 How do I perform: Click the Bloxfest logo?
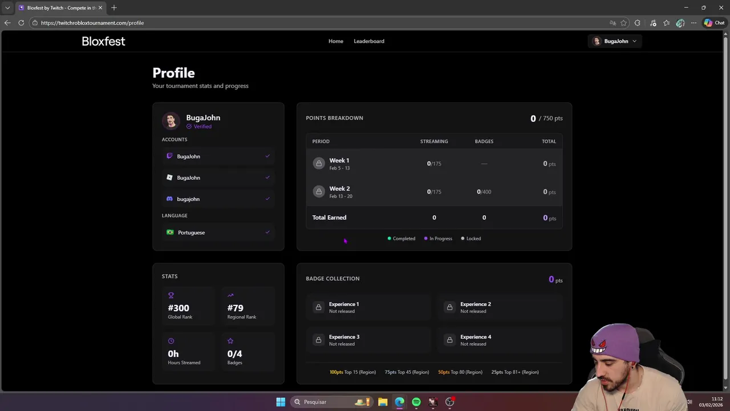(103, 41)
